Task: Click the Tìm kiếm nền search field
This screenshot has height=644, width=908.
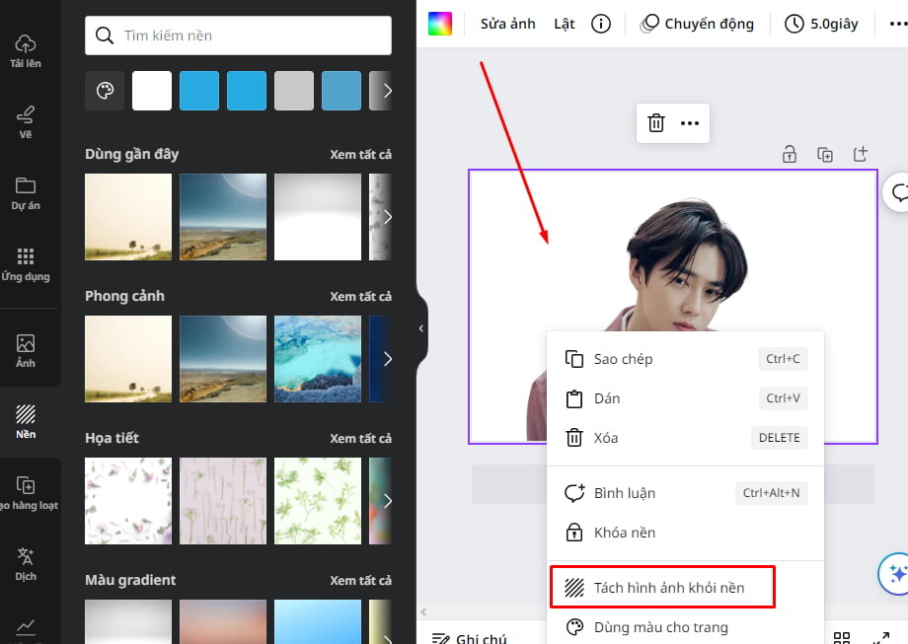Action: [238, 36]
